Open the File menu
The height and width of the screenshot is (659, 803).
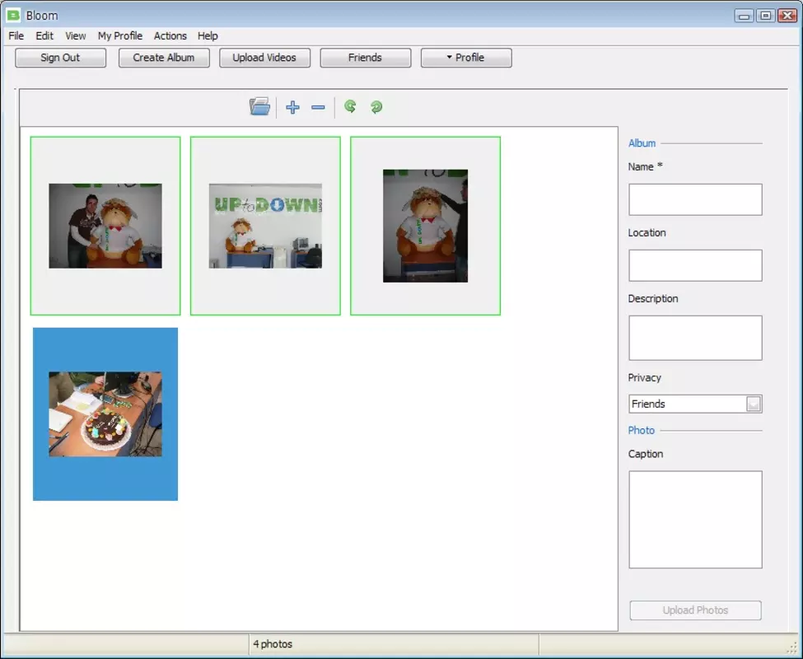(16, 36)
